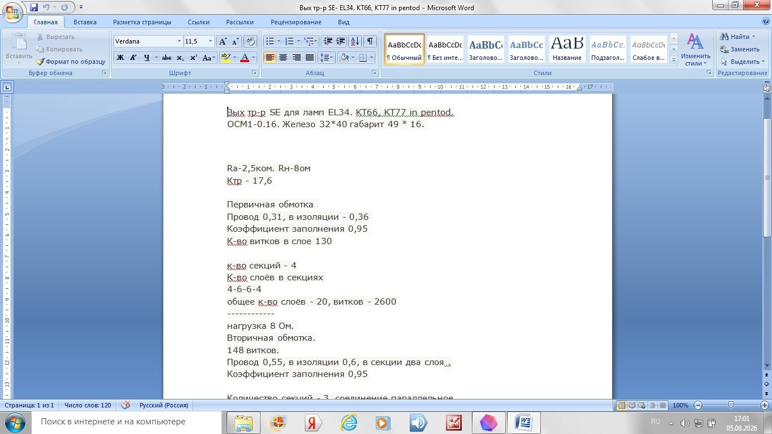Increase paragraph indent
The width and height of the screenshot is (772, 434).
(x=341, y=41)
